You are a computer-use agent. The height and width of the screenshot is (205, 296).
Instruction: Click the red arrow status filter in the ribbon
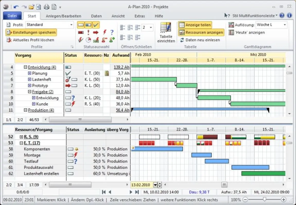[96, 32]
